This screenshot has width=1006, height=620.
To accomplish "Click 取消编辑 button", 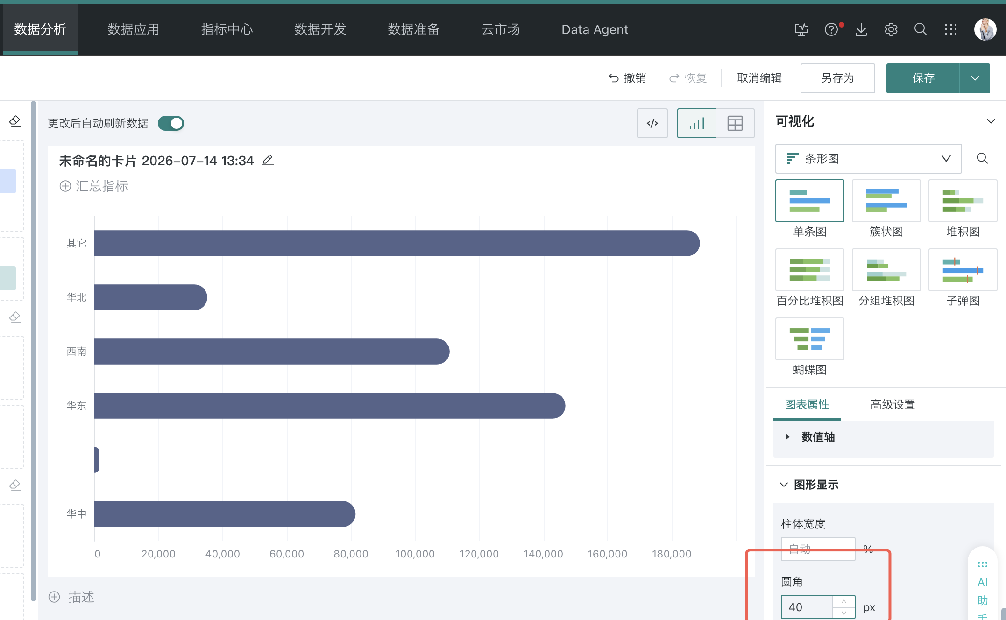I will pos(759,78).
